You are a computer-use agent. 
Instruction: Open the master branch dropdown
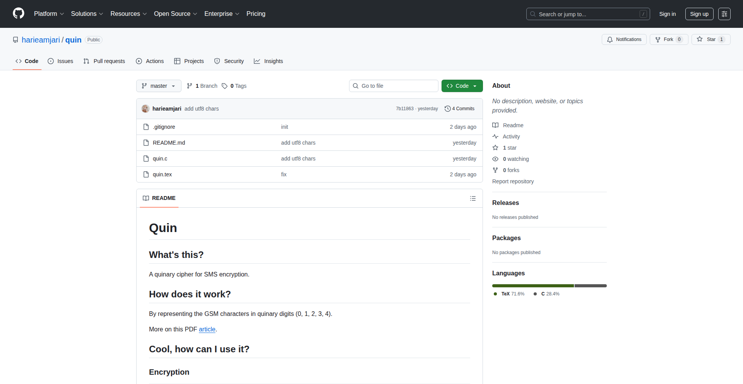pos(159,86)
